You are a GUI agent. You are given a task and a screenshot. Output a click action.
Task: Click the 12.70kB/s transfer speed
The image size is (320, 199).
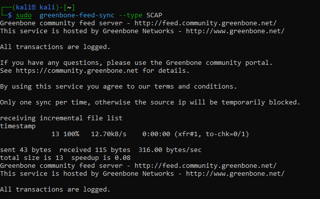click(x=109, y=134)
